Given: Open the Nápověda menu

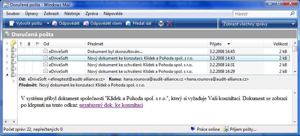Looking at the screenshot, I should pos(113,14).
